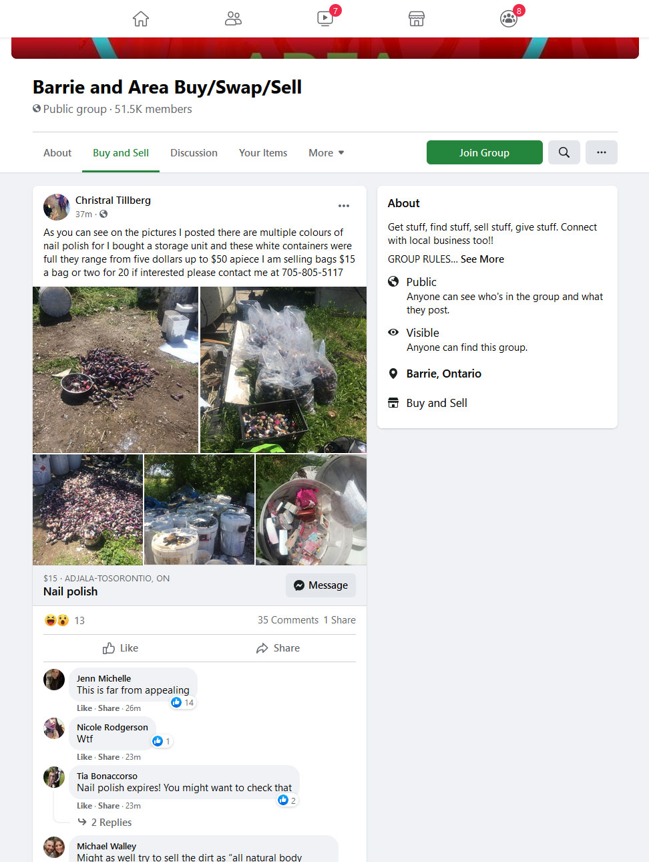Go to the Facebook Home icon
Image resolution: width=649 pixels, height=862 pixels.
click(140, 19)
